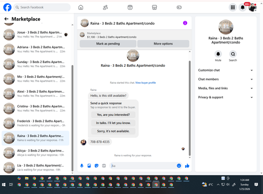Viewport: 263px width, 194px height.
Task: Click the listing thumbnail in Marketplace banner
Action: click(82, 35)
